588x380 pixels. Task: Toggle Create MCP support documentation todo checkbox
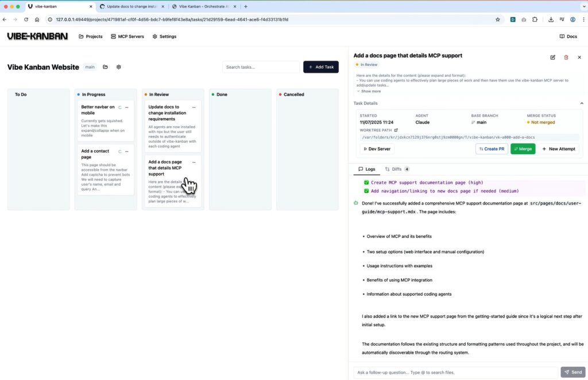[366, 183]
